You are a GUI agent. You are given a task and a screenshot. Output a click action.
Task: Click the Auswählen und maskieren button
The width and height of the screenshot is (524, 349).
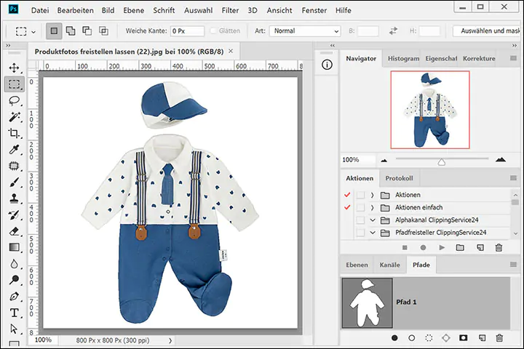(486, 31)
